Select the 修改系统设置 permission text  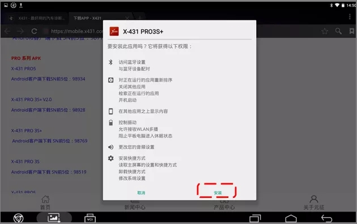[132, 178]
